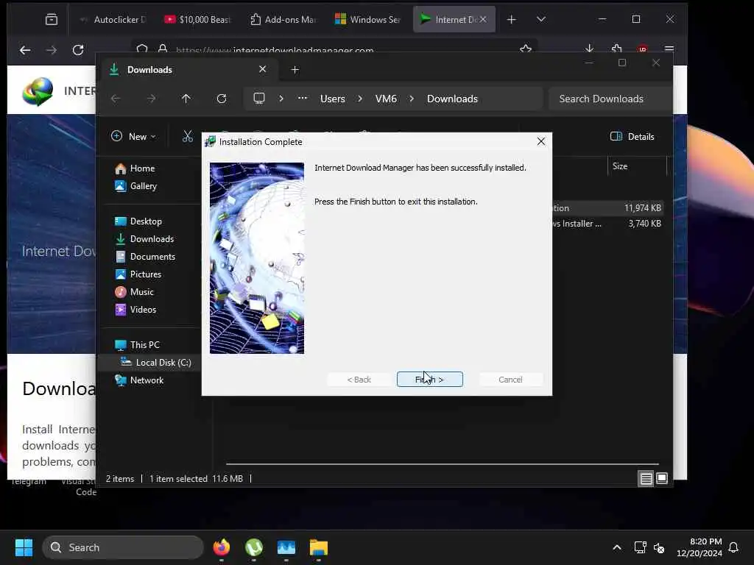Show hidden system tray icons

pyautogui.click(x=616, y=547)
